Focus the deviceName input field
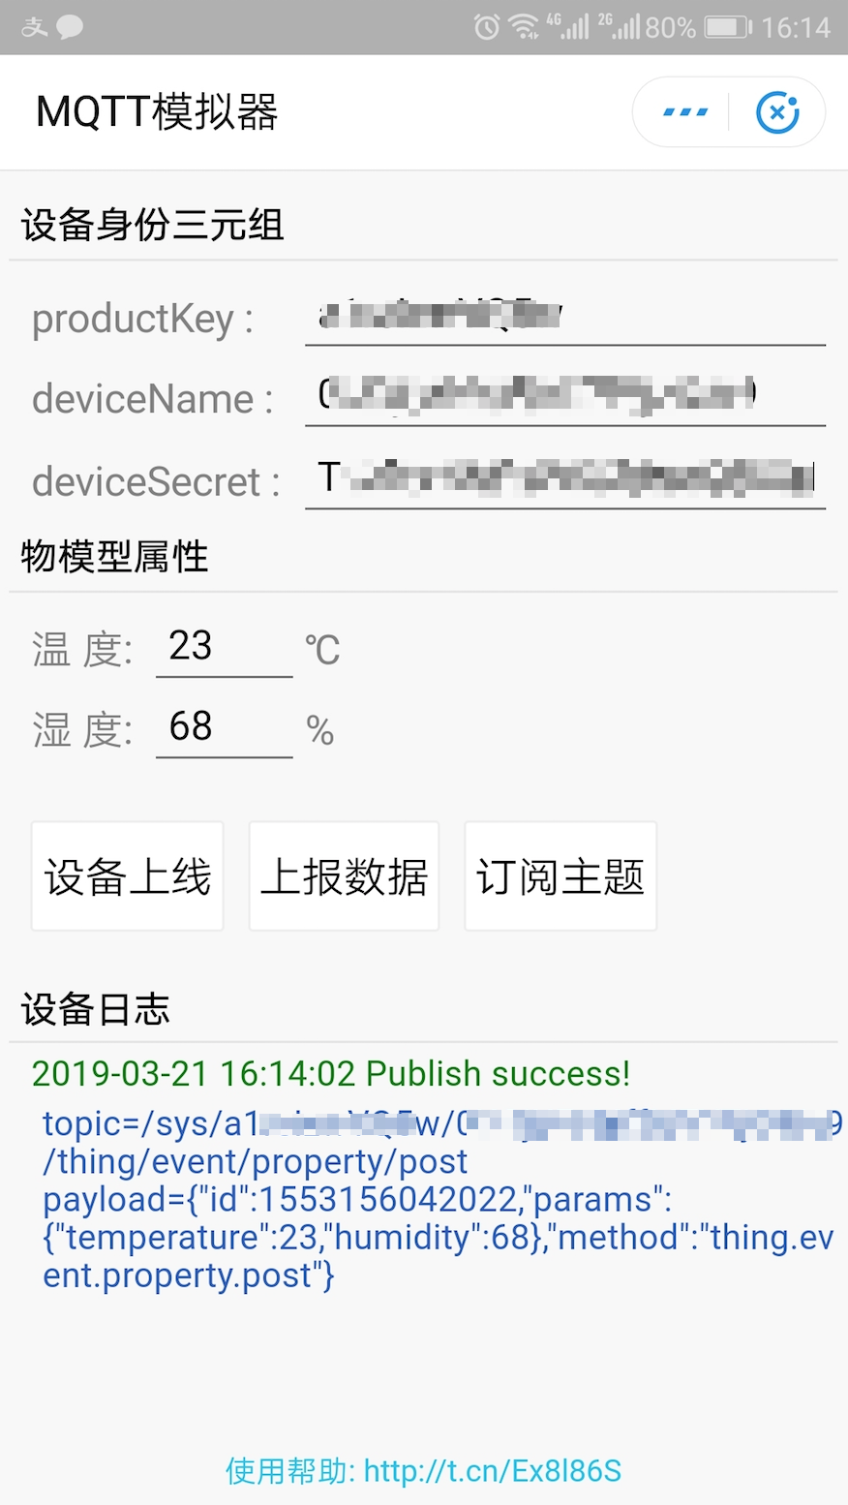Image resolution: width=848 pixels, height=1505 pixels. (565, 397)
